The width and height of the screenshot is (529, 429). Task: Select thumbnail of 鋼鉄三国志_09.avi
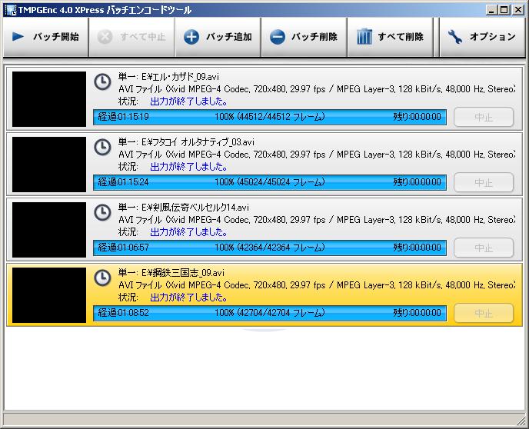[49, 295]
